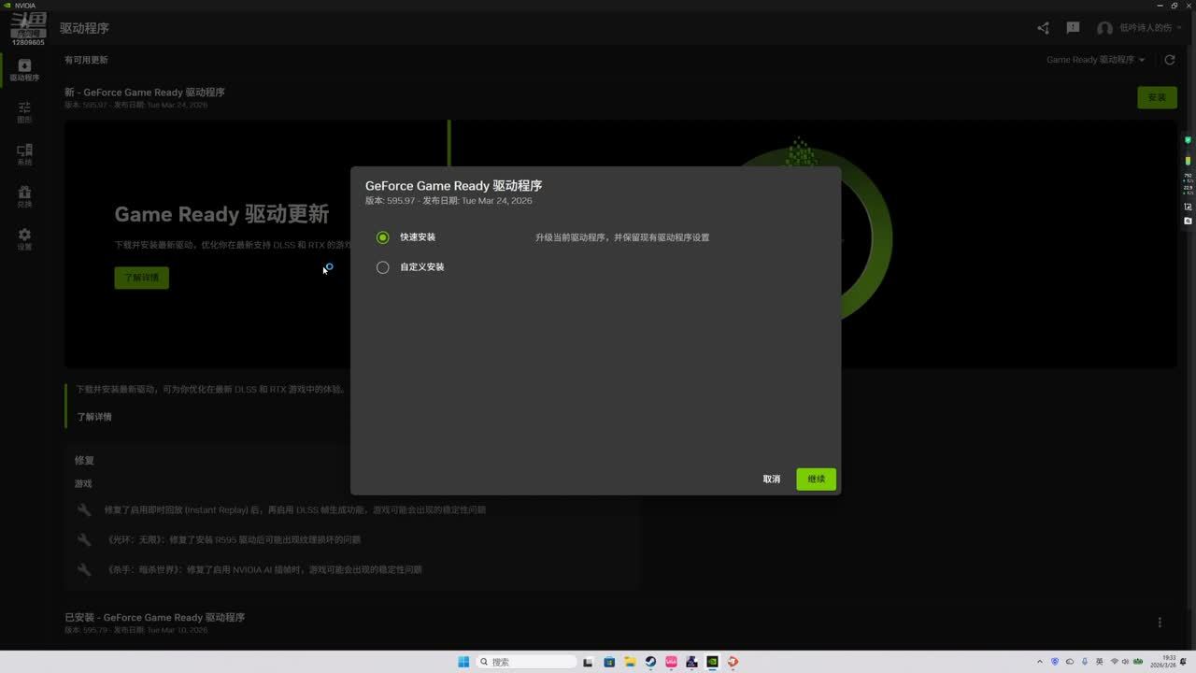
Task: Click the green 了解详情 banner button
Action: pos(141,278)
